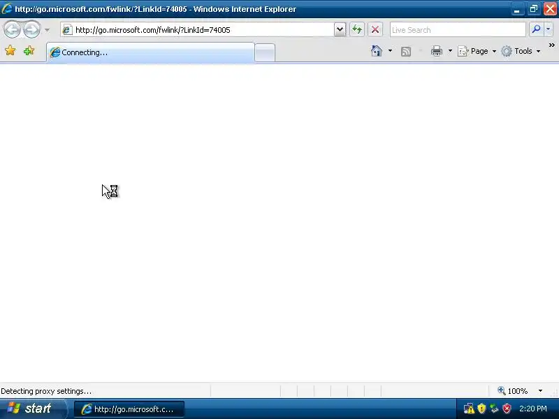Expand the Home button dropdown arrow
The height and width of the screenshot is (419, 559).
point(390,51)
